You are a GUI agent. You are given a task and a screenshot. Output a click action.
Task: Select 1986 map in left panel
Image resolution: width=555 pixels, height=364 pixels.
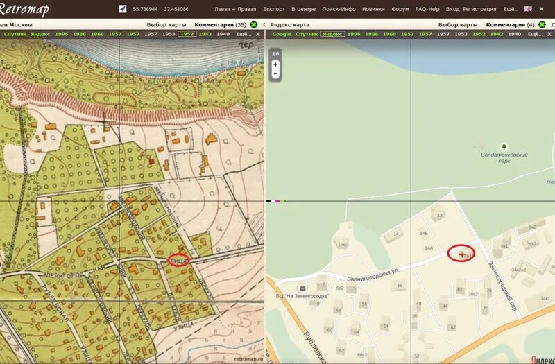click(79, 34)
